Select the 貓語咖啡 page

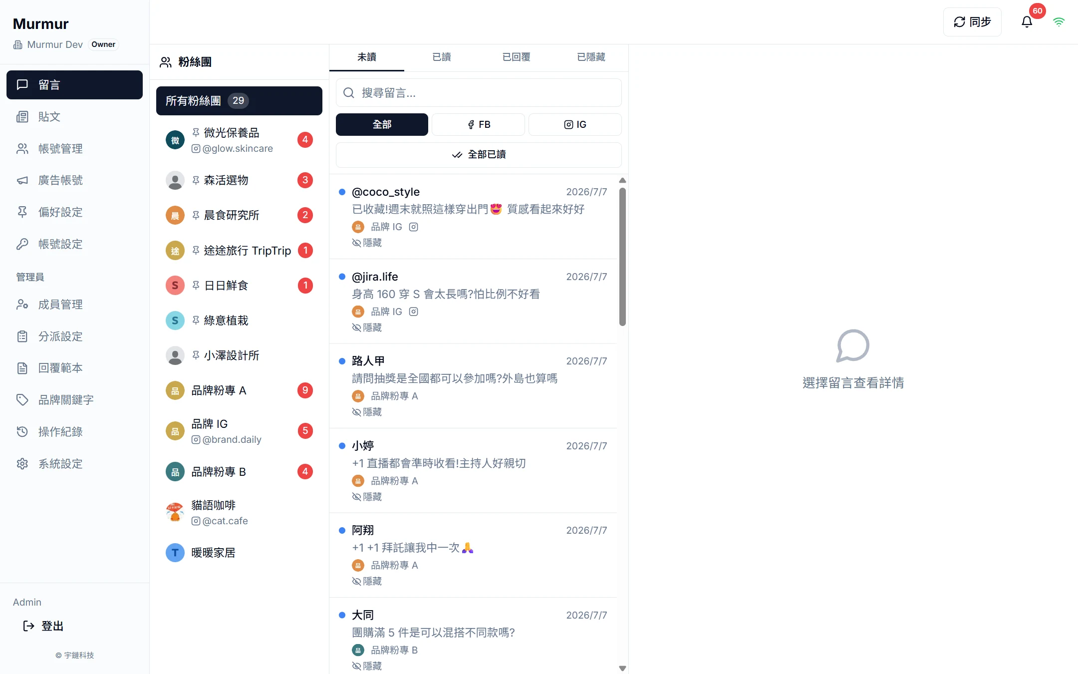click(x=239, y=513)
